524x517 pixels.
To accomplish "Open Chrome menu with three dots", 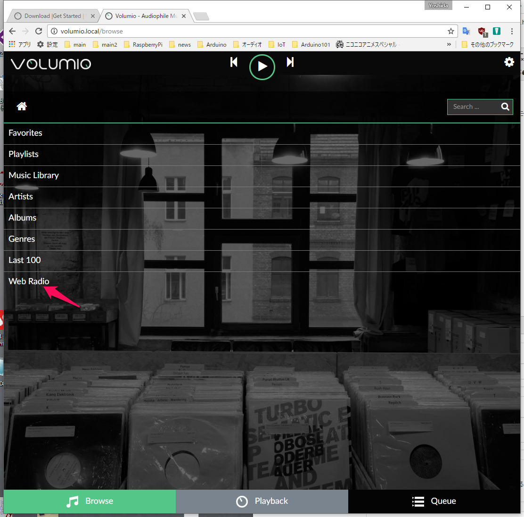I will coord(512,31).
